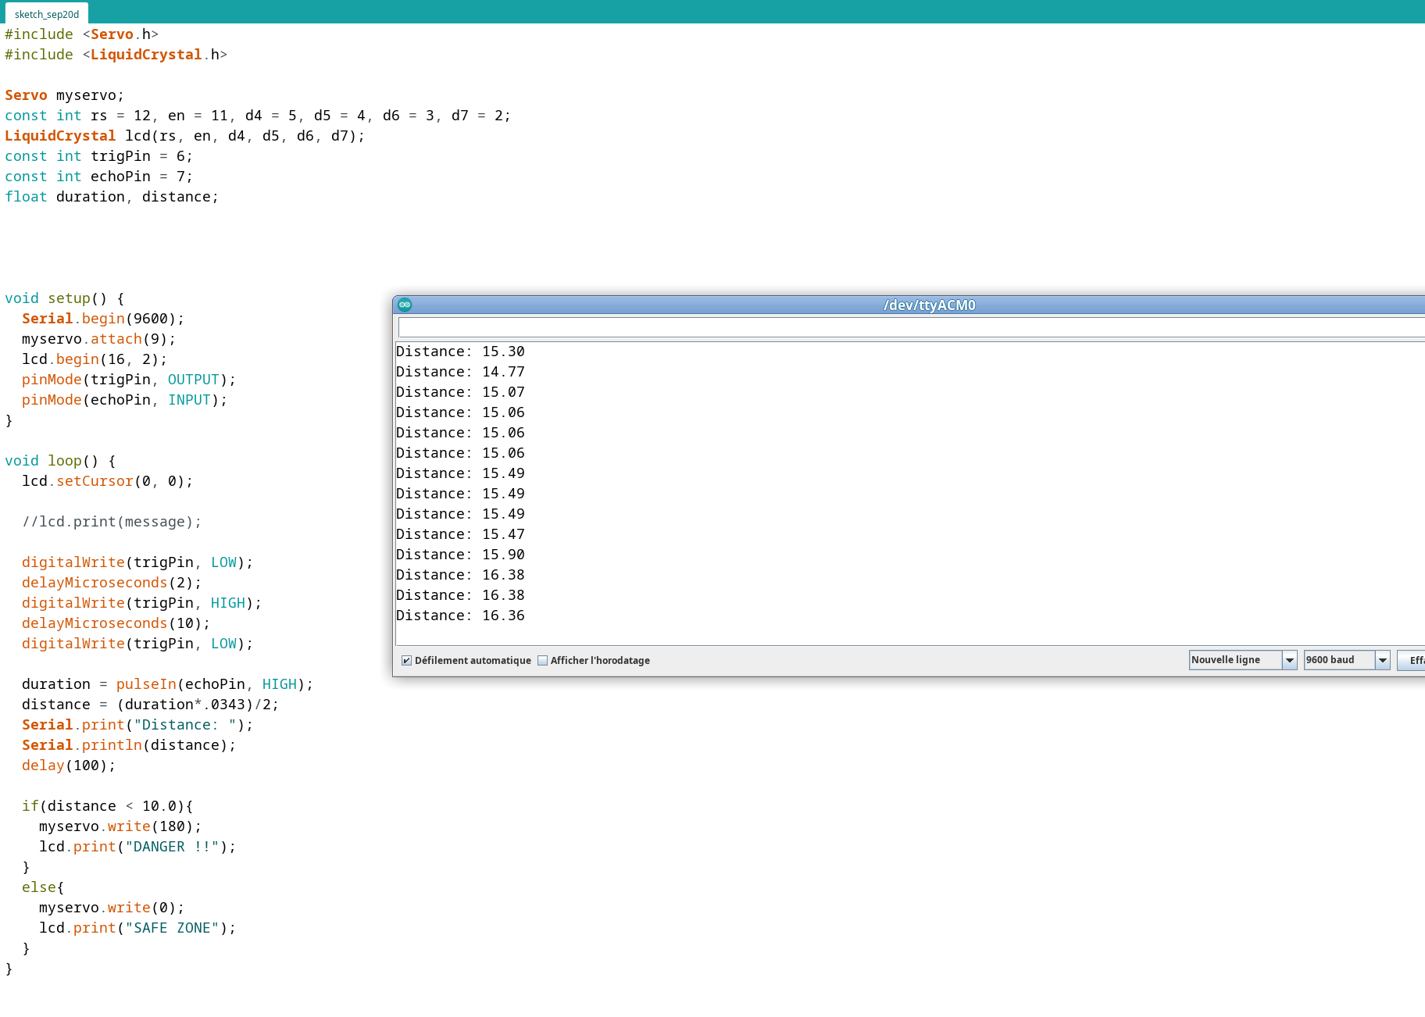Click the 'Distance: 15.90' output line
The height and width of the screenshot is (1017, 1425).
tap(460, 555)
